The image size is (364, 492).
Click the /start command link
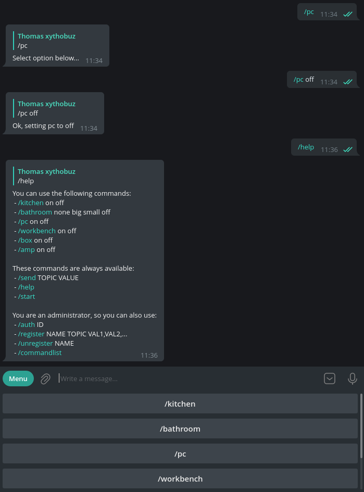coord(27,297)
